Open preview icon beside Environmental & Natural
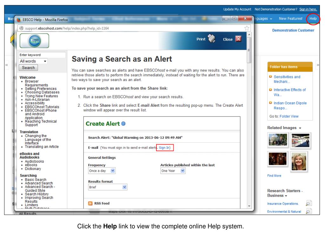Viewport: 325px width, 244px height. tap(308, 211)
